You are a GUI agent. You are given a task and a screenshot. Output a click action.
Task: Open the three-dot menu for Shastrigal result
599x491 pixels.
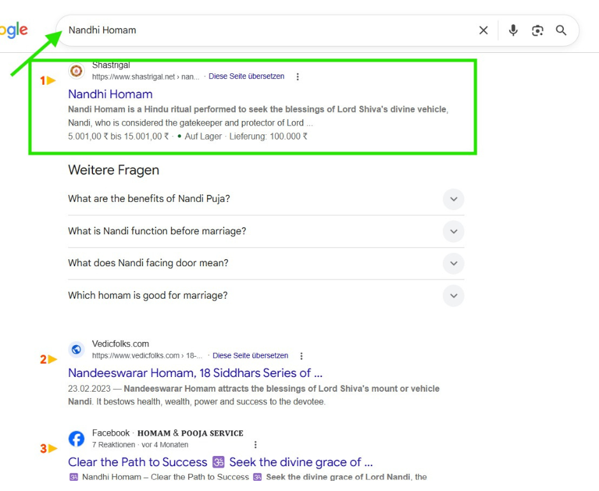tap(298, 77)
